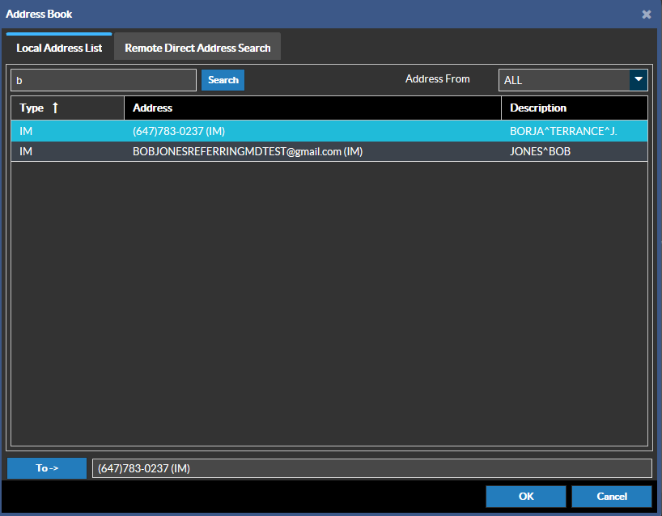Select the BORJA^TERRANCE^J. description cell

click(x=563, y=131)
